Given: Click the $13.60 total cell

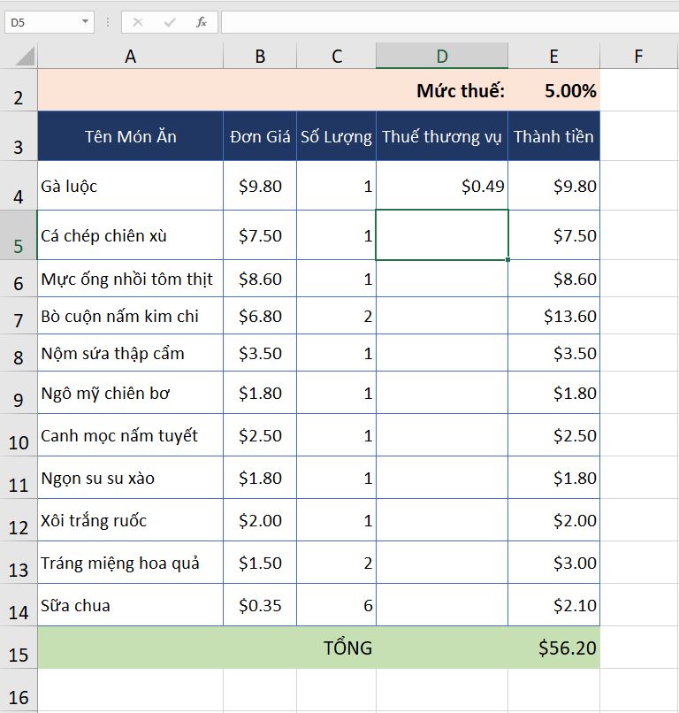Looking at the screenshot, I should click(x=554, y=316).
